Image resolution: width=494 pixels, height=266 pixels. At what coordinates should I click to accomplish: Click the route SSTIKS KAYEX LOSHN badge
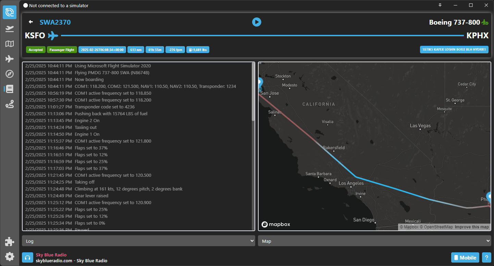(x=454, y=49)
